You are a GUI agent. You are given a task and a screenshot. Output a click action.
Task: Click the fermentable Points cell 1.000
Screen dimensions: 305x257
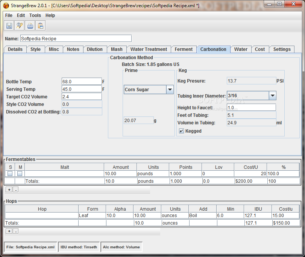tap(185, 174)
